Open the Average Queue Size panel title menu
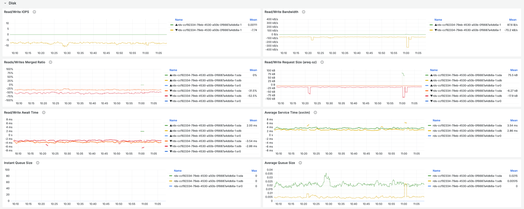524x209 pixels. tap(280, 163)
